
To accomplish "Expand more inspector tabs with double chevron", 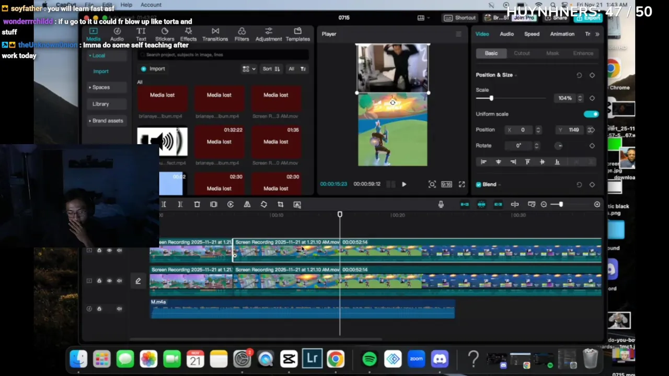I will click(597, 34).
